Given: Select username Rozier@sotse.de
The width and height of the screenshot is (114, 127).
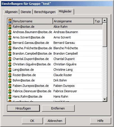Looking at the screenshot, I should coord(24,75).
